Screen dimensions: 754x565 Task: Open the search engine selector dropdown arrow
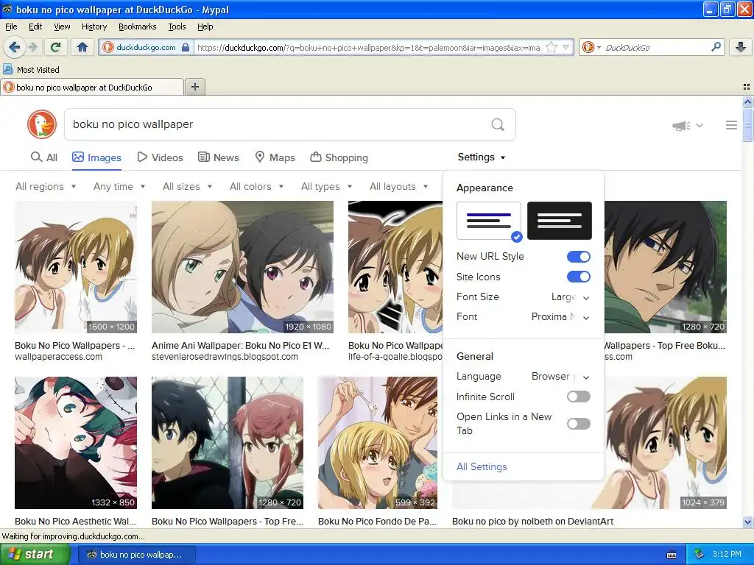coord(599,47)
